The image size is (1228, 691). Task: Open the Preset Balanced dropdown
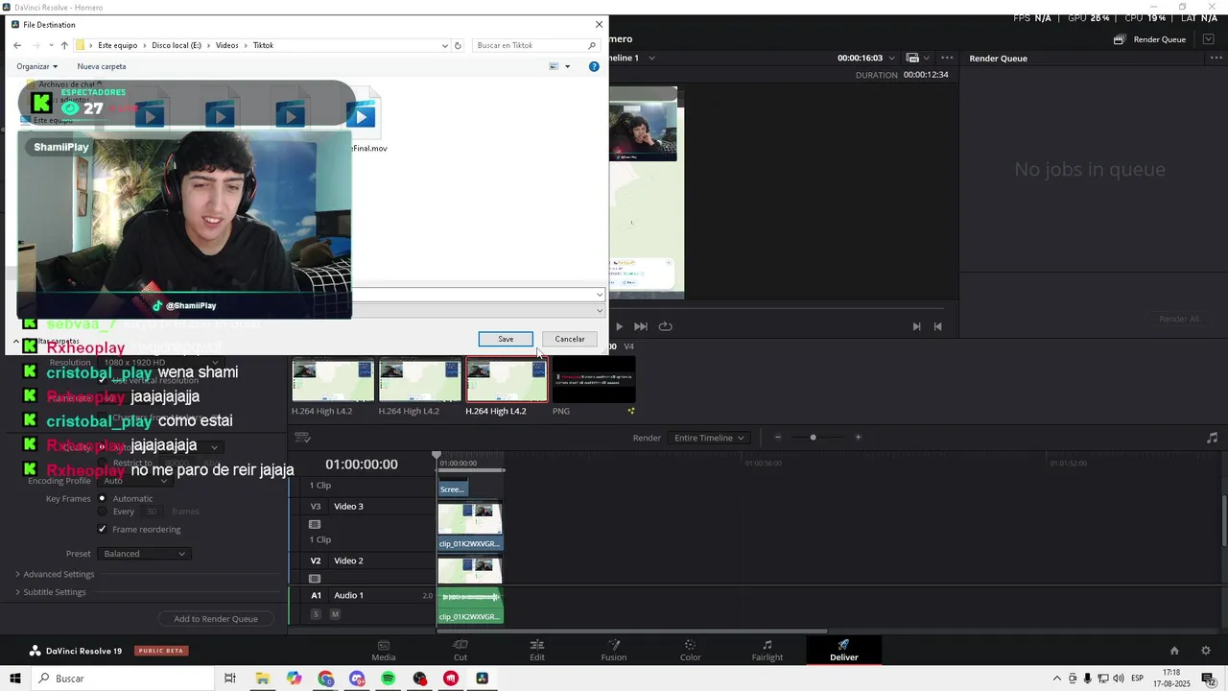(145, 554)
